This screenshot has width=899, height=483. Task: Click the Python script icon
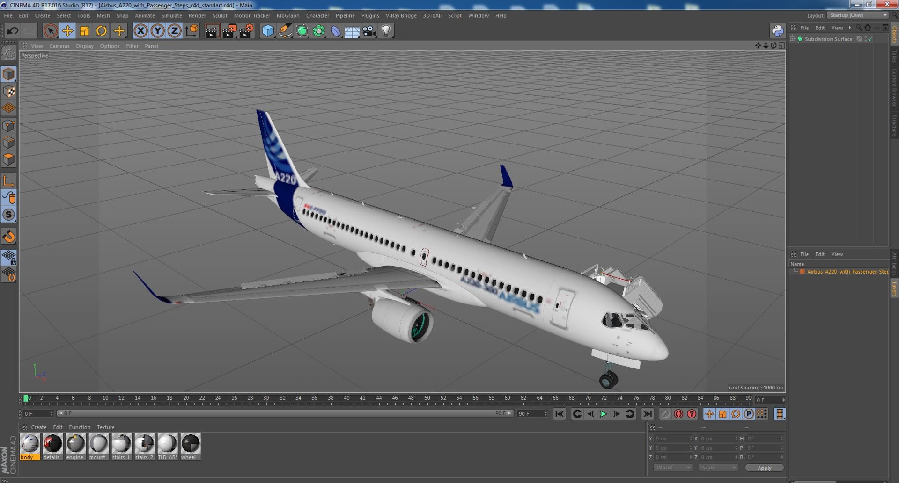point(777,31)
